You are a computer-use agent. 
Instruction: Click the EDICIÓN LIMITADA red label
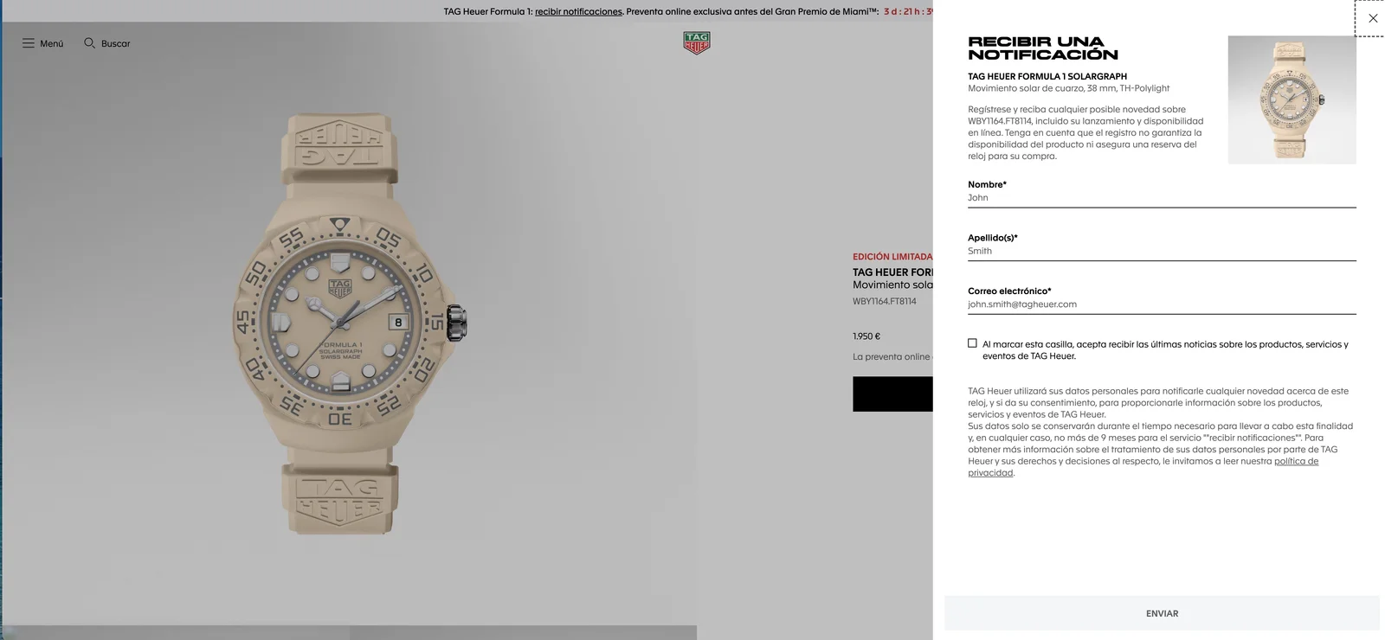892,257
